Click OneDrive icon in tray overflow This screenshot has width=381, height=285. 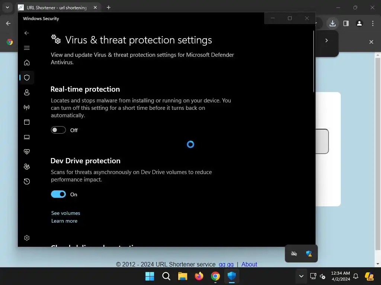pyautogui.click(x=294, y=254)
